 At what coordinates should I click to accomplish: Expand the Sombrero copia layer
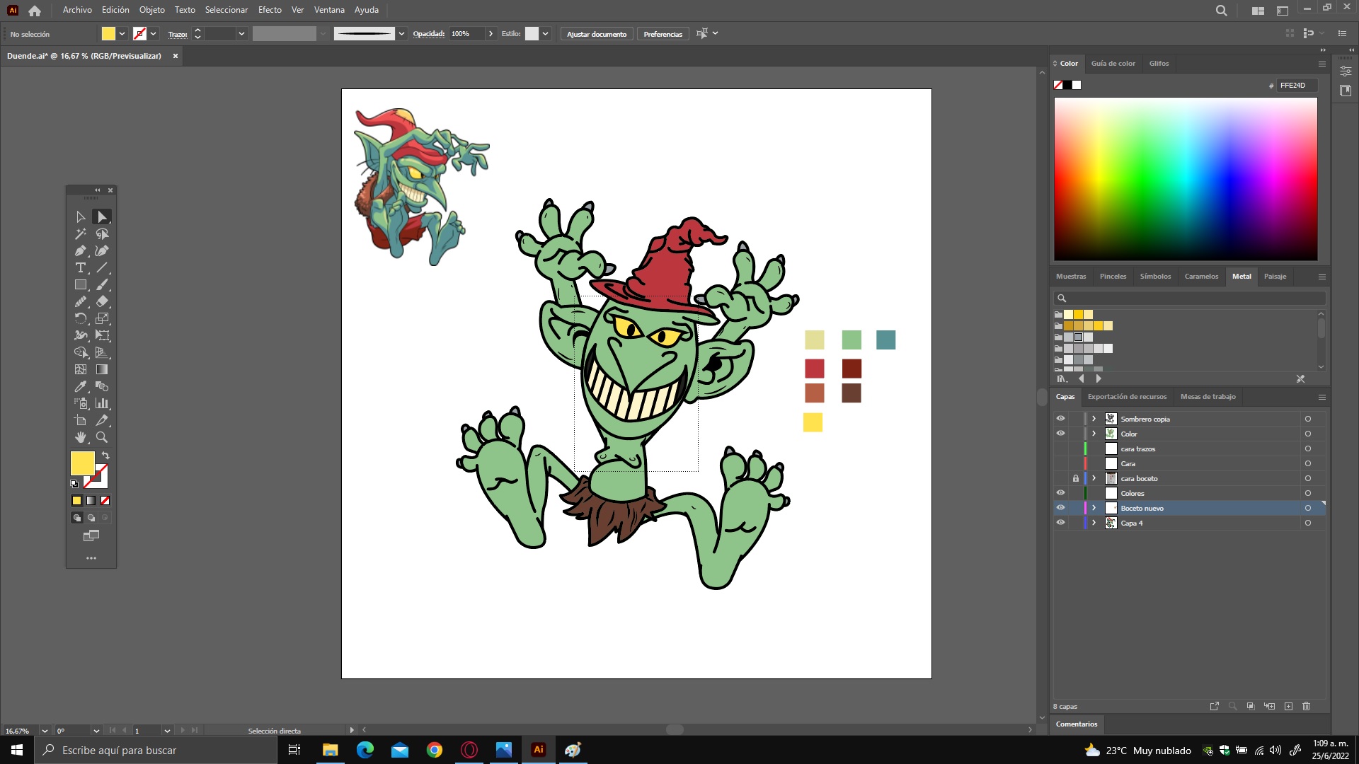(x=1094, y=419)
